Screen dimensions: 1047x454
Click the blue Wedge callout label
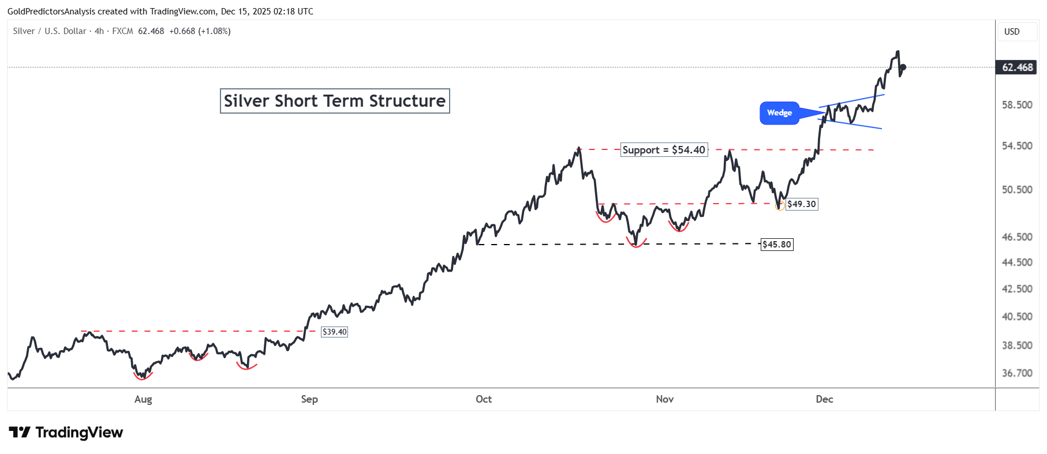[x=779, y=113]
